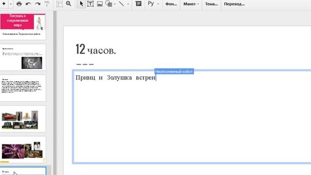Select the slide thumbnail with cars and dresses
The height and width of the screenshot is (175, 311).
tap(23, 119)
